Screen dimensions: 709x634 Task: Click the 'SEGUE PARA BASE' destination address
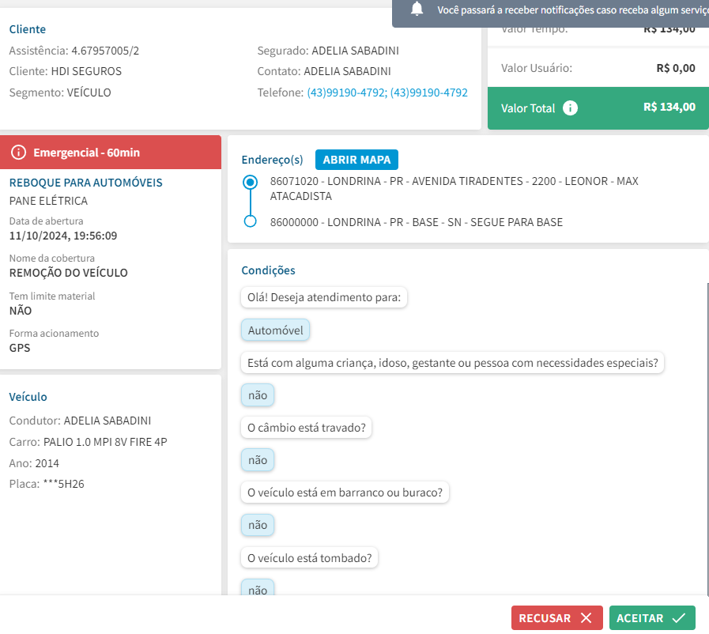click(417, 222)
